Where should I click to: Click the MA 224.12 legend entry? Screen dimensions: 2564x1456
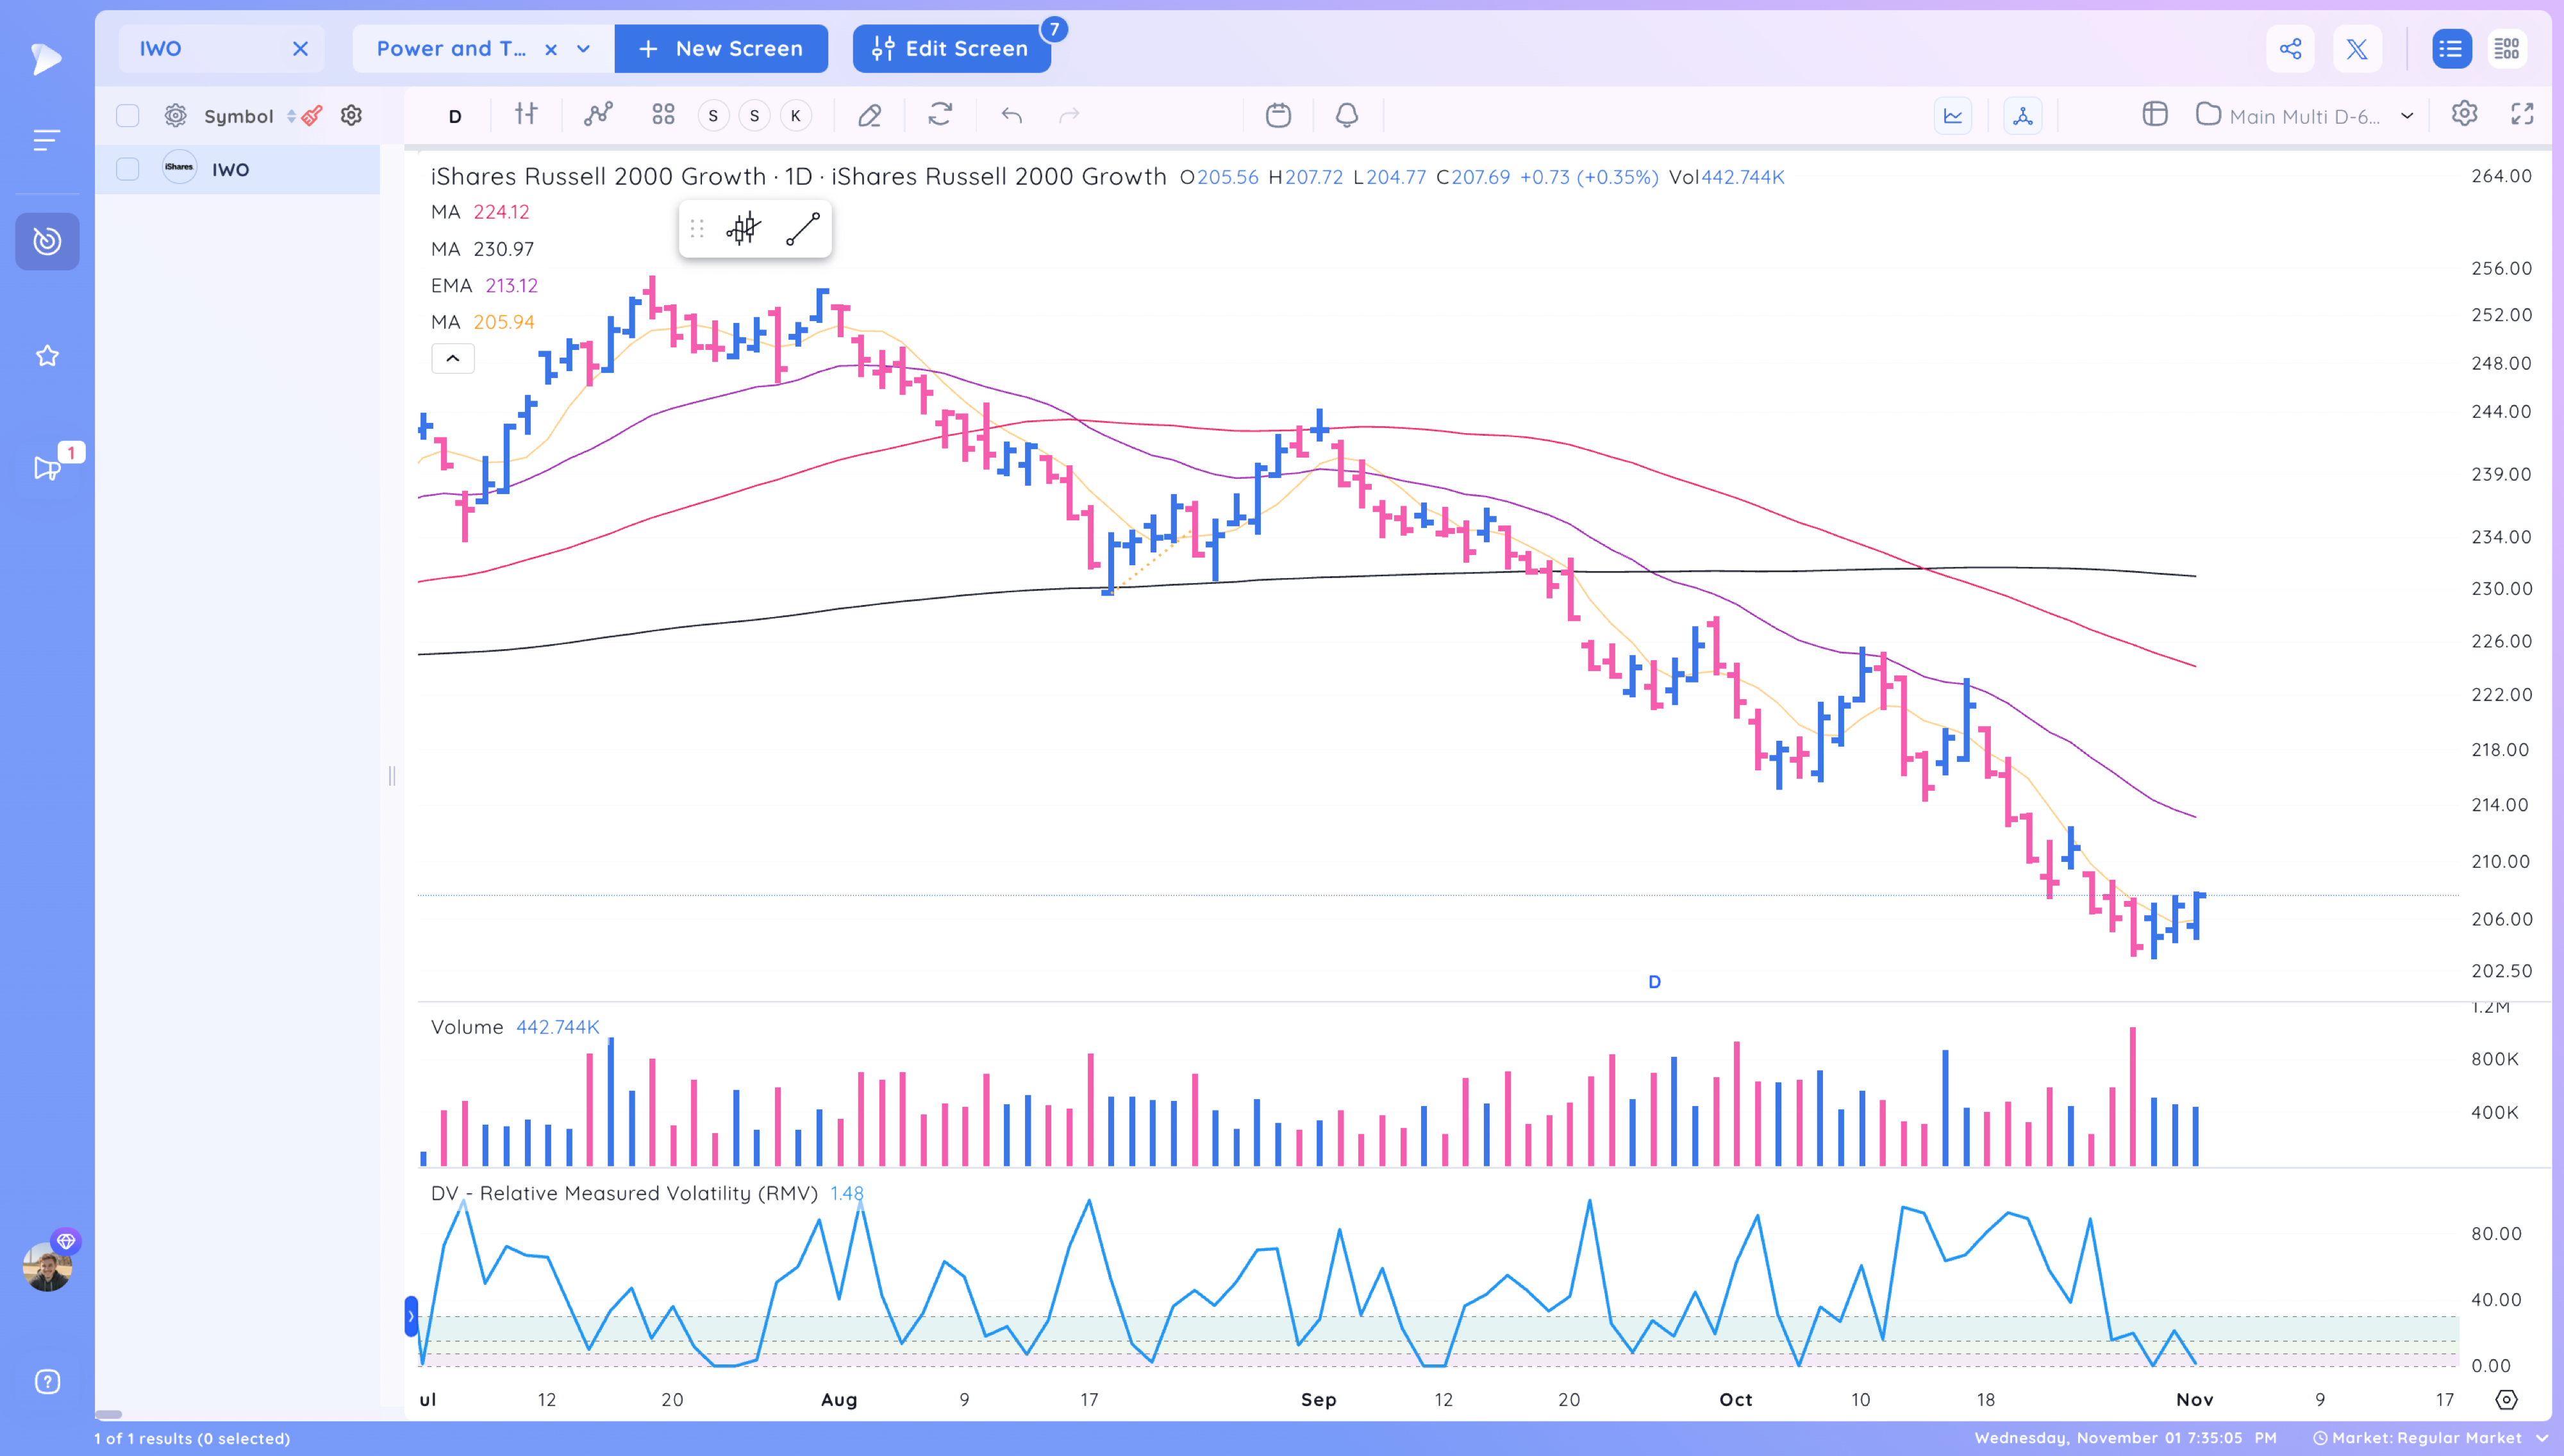[480, 212]
